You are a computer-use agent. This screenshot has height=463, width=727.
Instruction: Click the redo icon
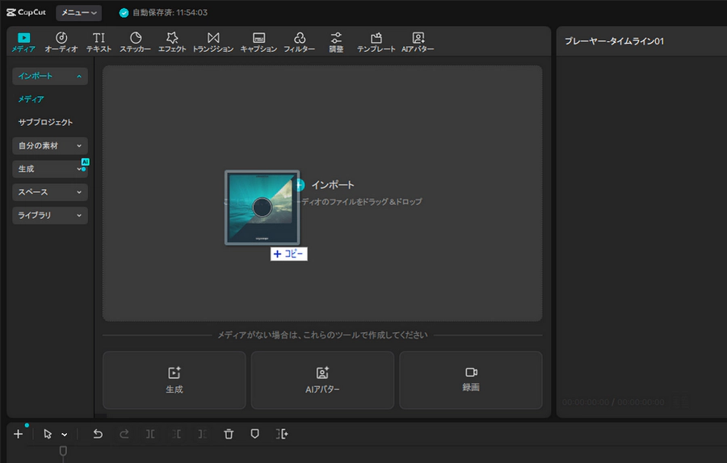coord(124,434)
